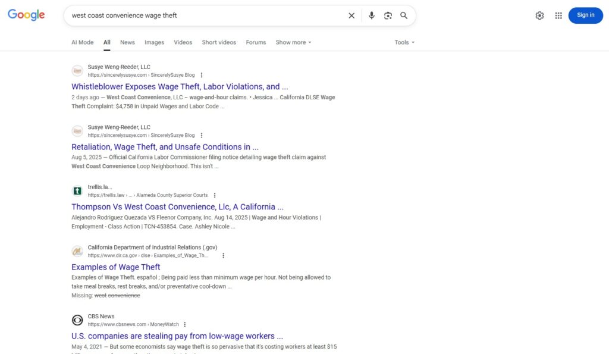The height and width of the screenshot is (354, 609).
Task: Click the trellis.la... site name
Action: [x=100, y=187]
